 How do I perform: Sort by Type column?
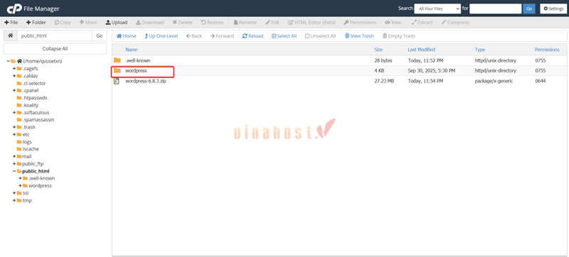(479, 50)
